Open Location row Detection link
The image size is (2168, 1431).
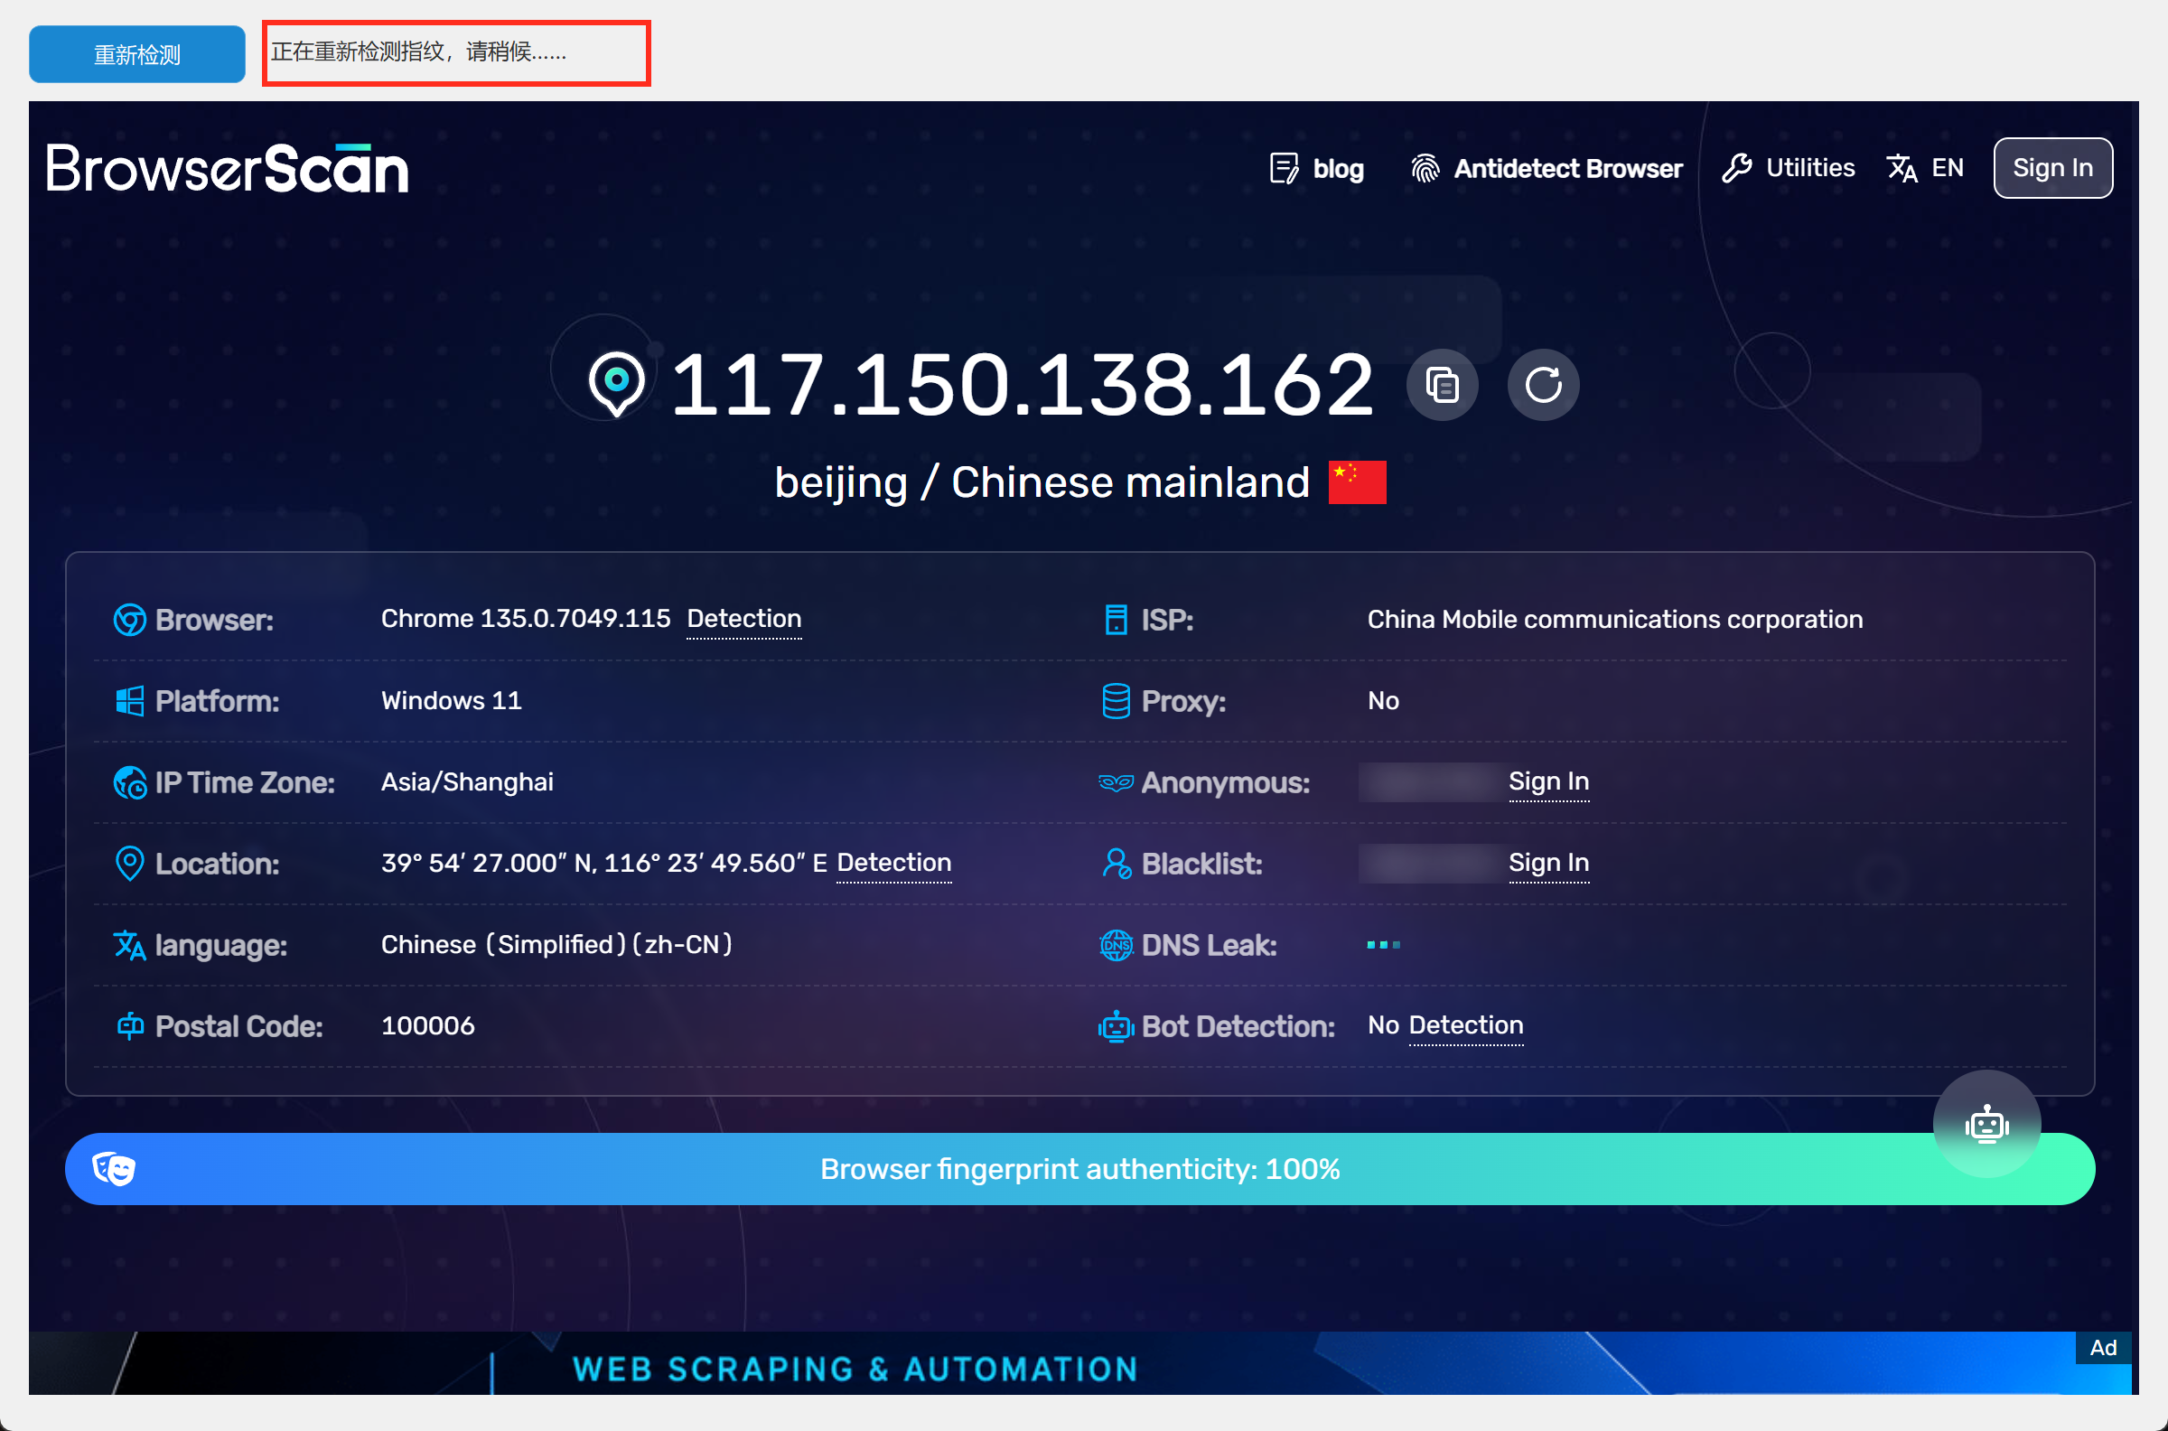tap(894, 863)
